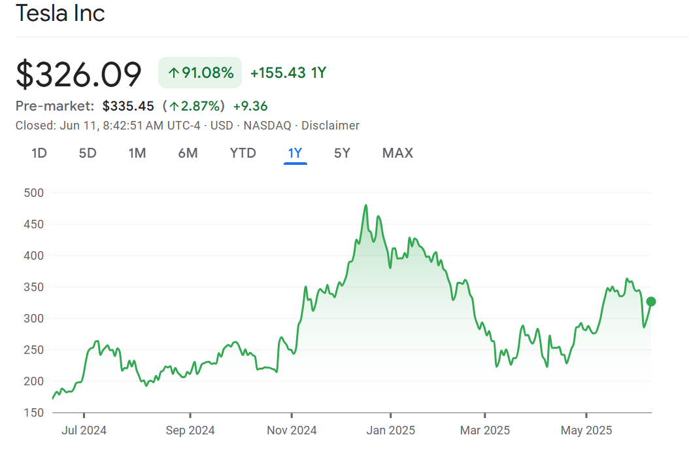Show MAX price history

(397, 153)
